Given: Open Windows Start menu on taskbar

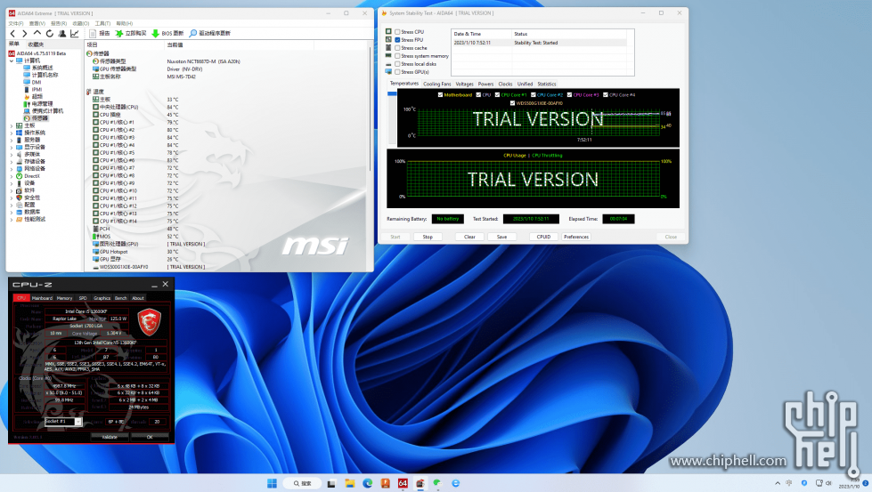Looking at the screenshot, I should [x=272, y=484].
